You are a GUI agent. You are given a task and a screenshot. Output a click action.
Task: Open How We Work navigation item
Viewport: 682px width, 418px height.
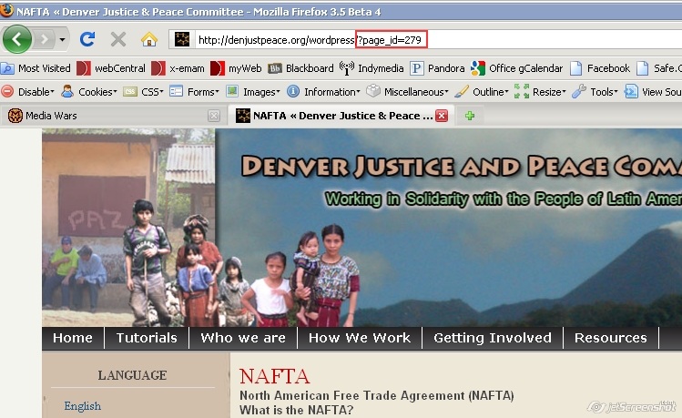click(360, 338)
